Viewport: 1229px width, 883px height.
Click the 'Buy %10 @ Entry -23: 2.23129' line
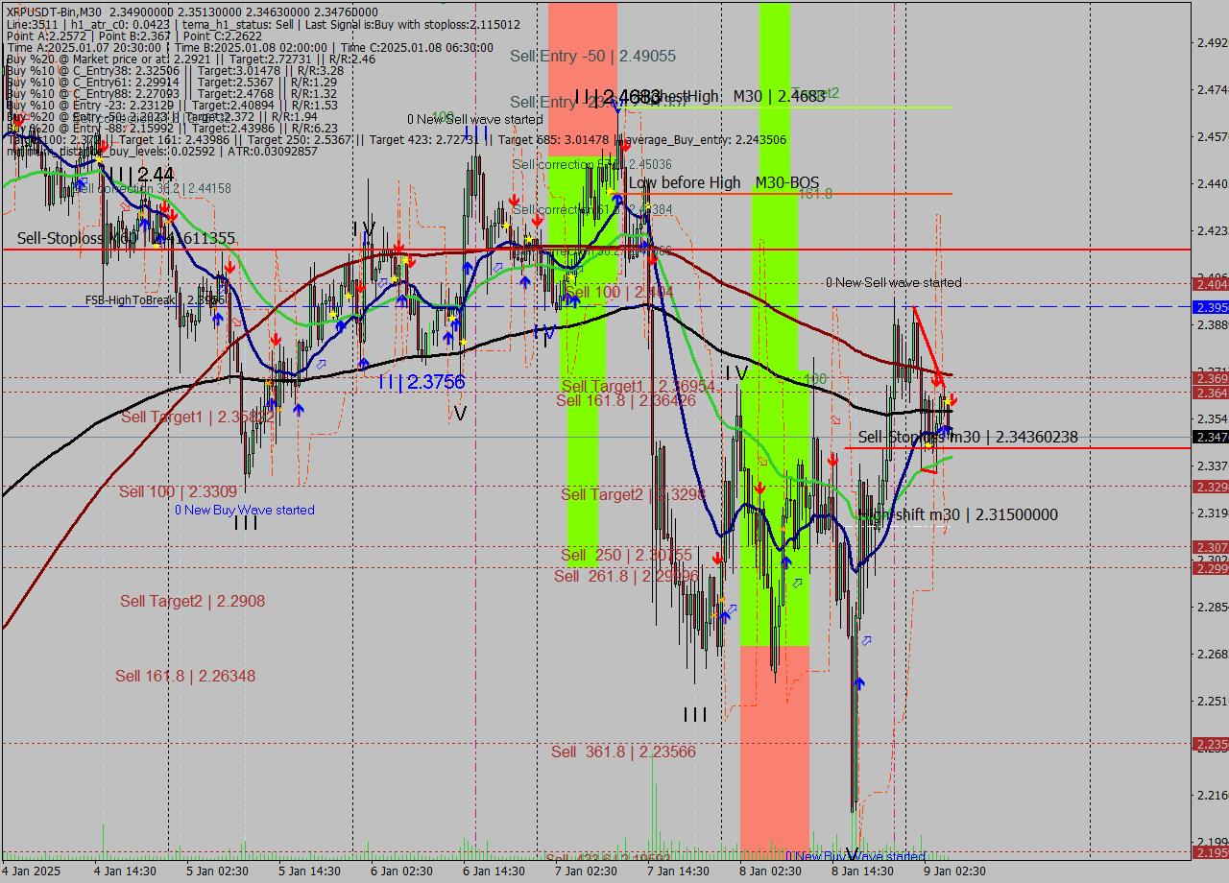pos(172,105)
